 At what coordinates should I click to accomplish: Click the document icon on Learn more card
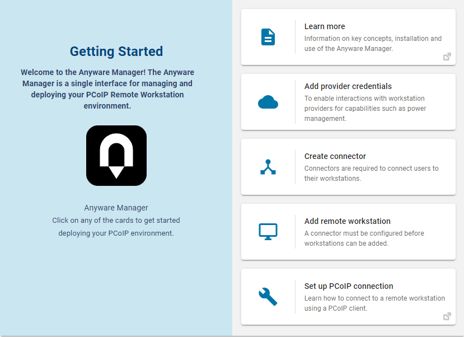coord(268,37)
